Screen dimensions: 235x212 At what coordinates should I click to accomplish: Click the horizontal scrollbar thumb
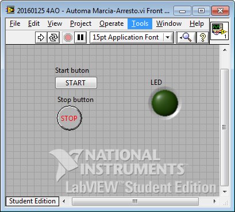pyautogui.click(x=135, y=201)
